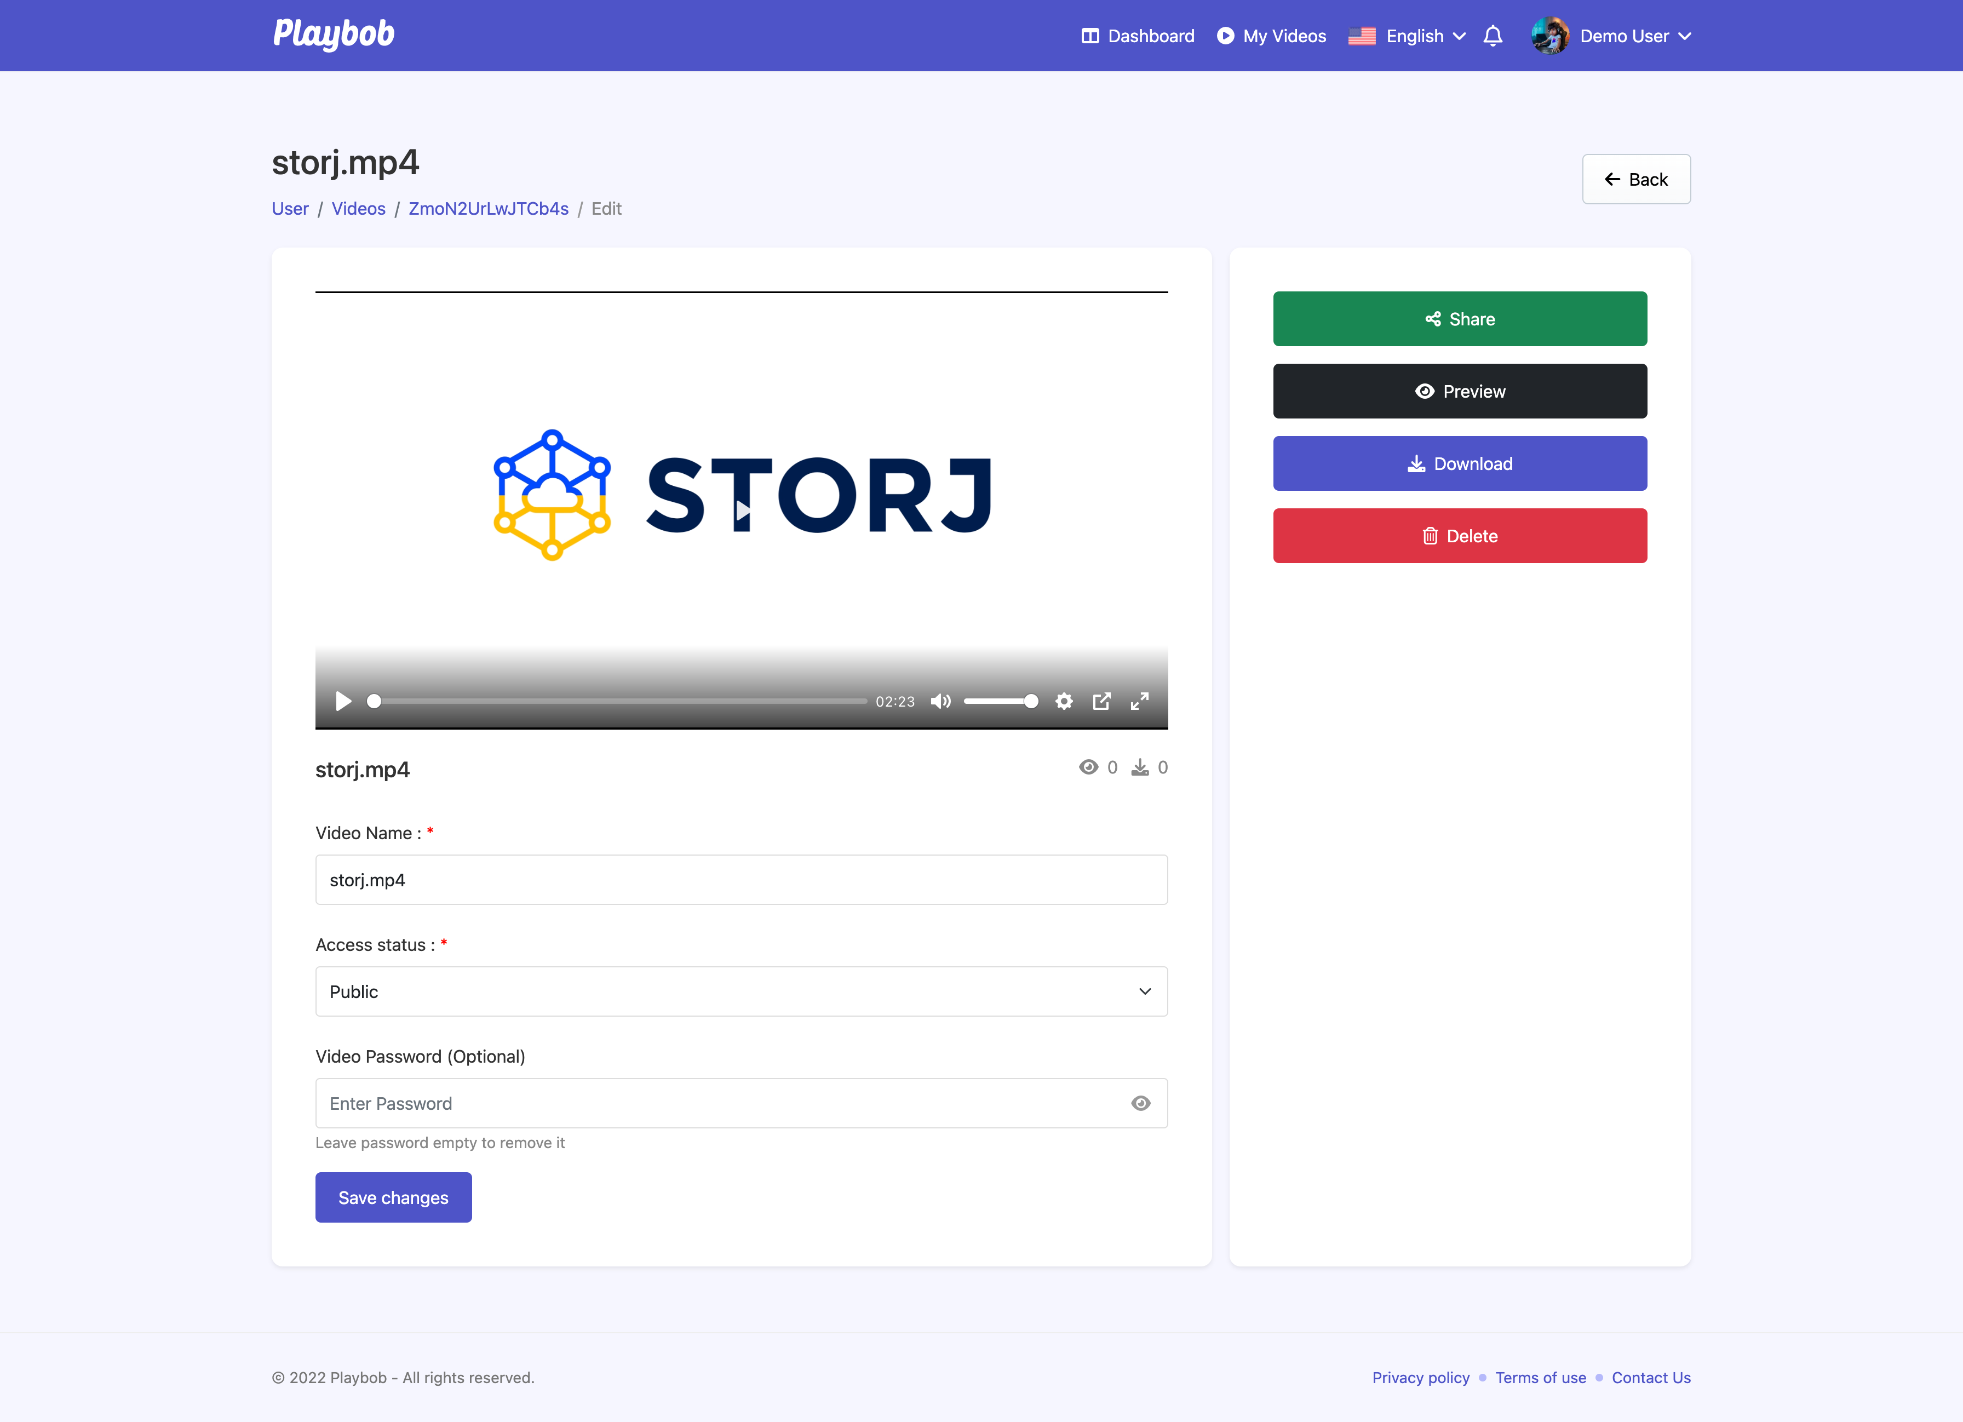
Task: Click the Save changes button
Action: point(393,1197)
